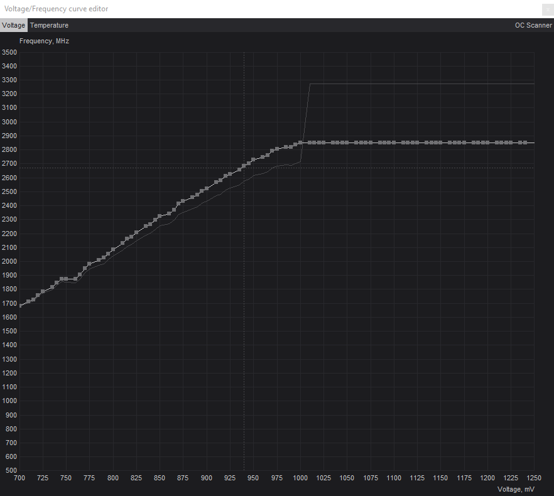Viewport: 554px width, 496px height.
Task: Click the 1250 voltage axis label
Action: tap(534, 478)
